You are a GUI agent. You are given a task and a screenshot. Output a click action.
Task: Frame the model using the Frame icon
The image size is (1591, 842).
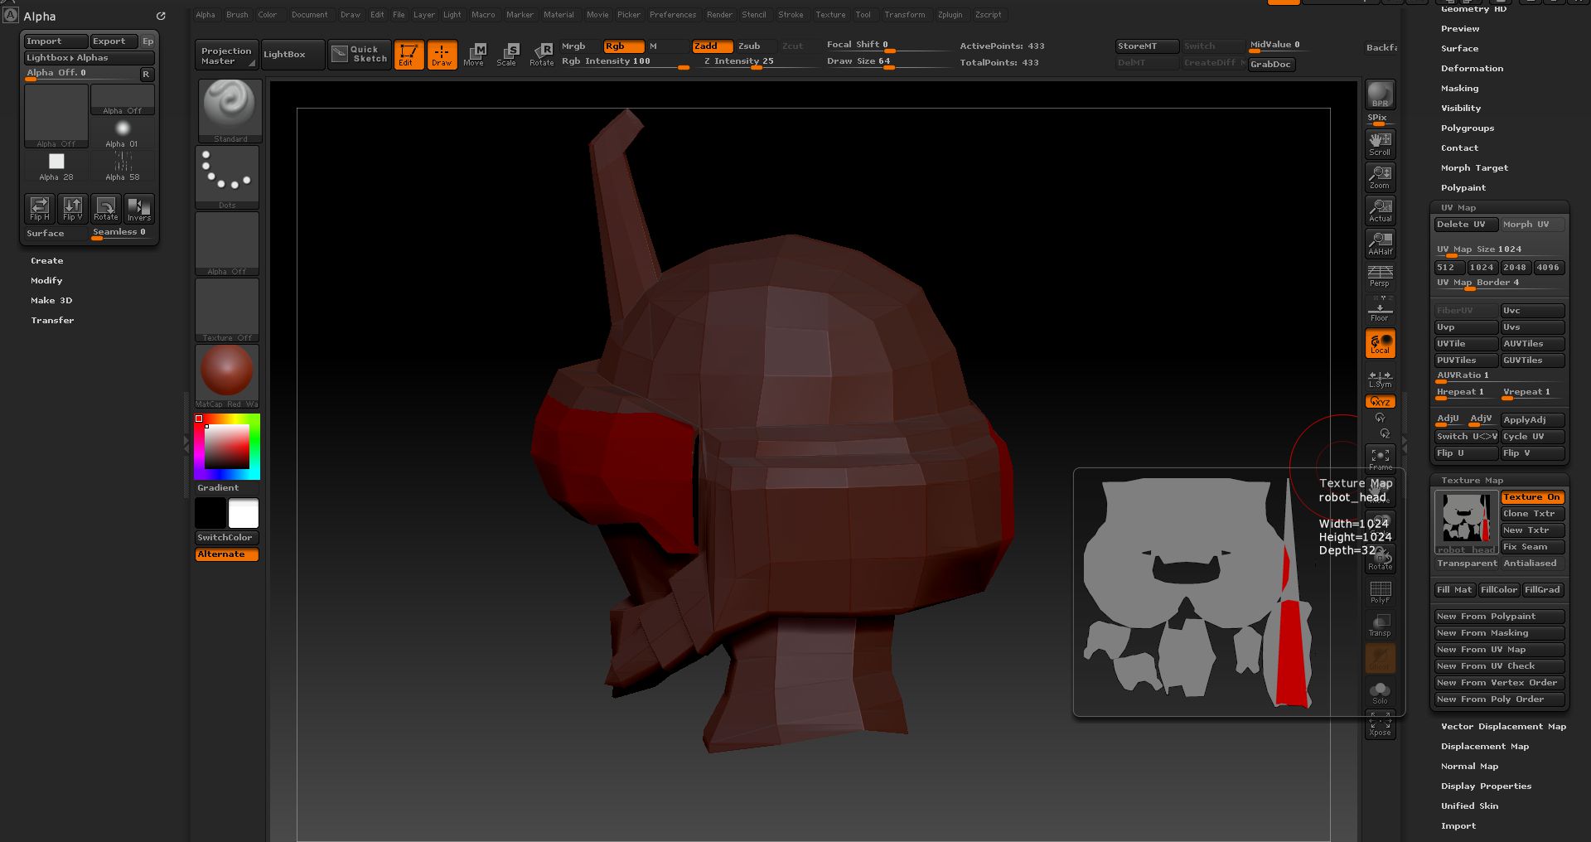(x=1379, y=455)
